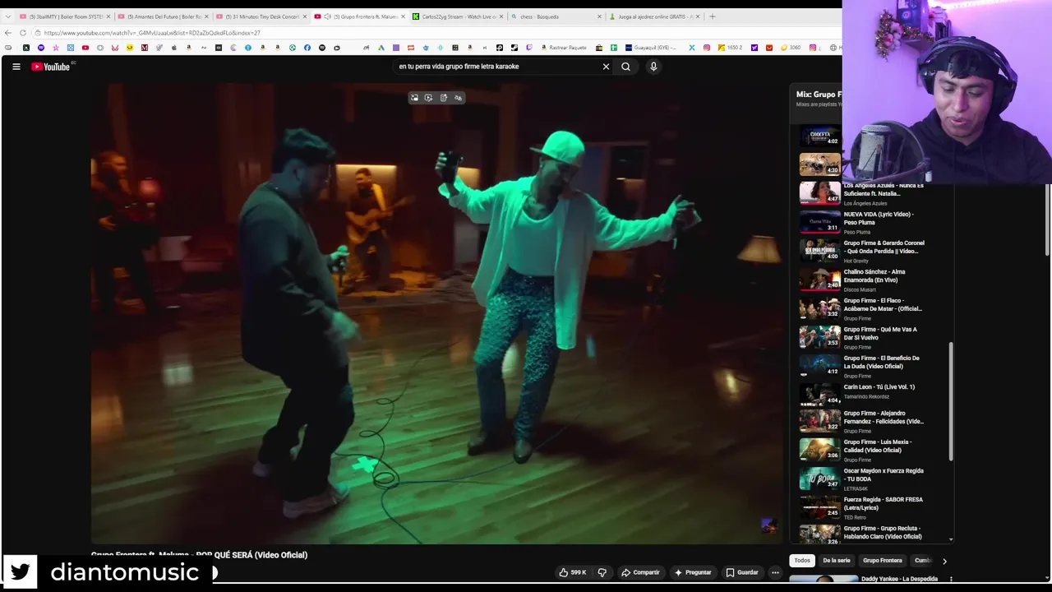The image size is (1052, 592).
Task: Save video with Guardar button
Action: point(742,572)
